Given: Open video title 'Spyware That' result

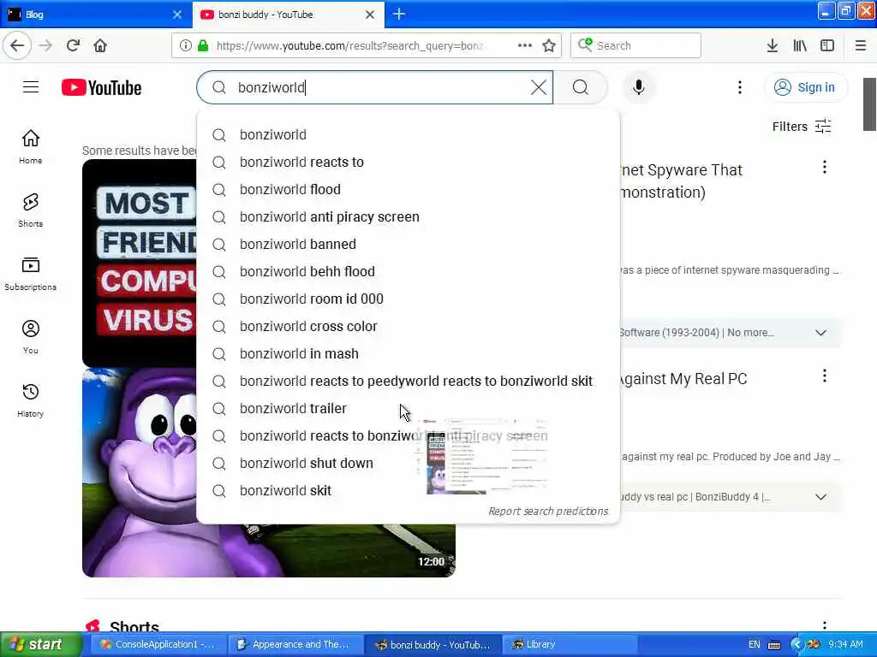Looking at the screenshot, I should pyautogui.click(x=681, y=181).
